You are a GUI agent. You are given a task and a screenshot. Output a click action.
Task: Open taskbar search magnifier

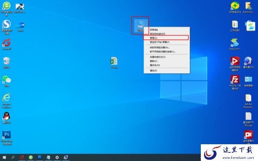point(13,158)
